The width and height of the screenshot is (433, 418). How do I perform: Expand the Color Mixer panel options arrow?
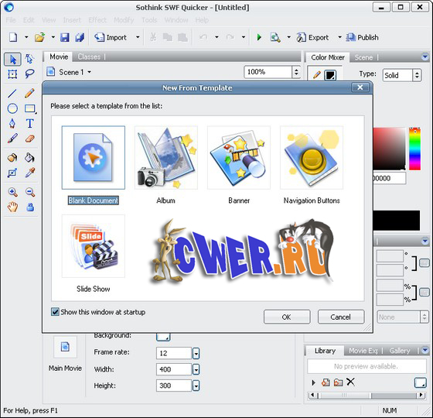(425, 57)
